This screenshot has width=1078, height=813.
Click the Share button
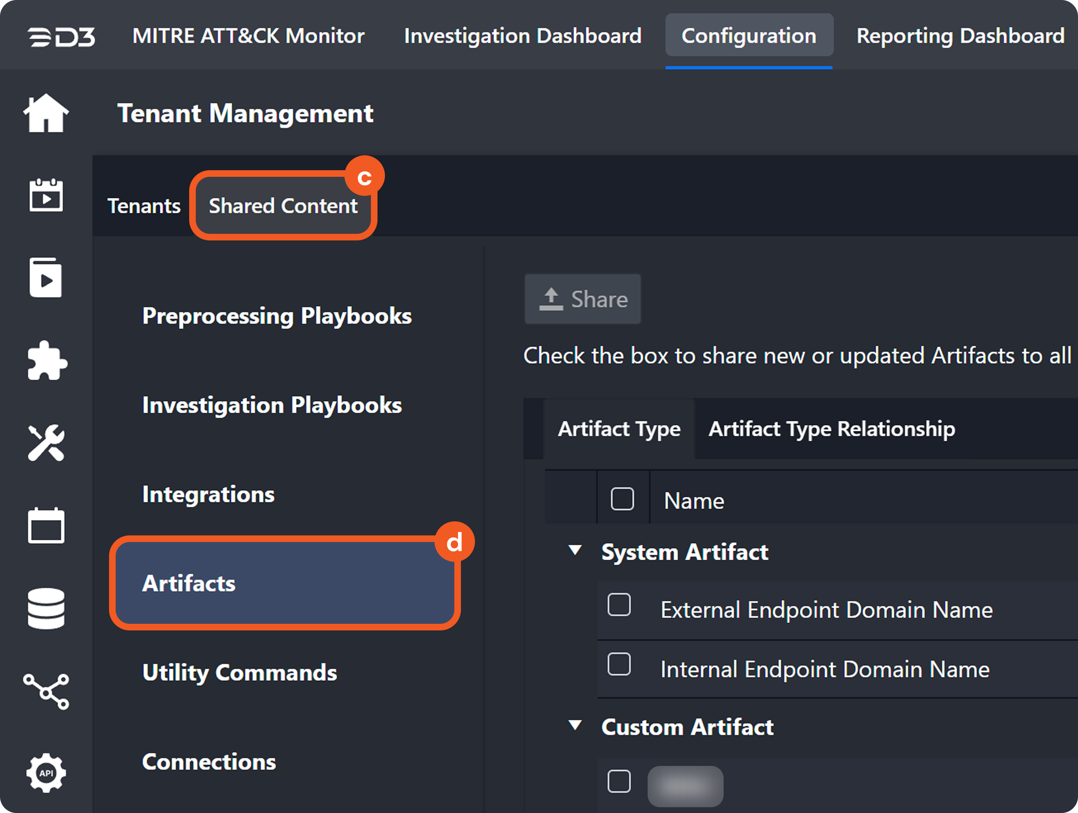pyautogui.click(x=582, y=299)
